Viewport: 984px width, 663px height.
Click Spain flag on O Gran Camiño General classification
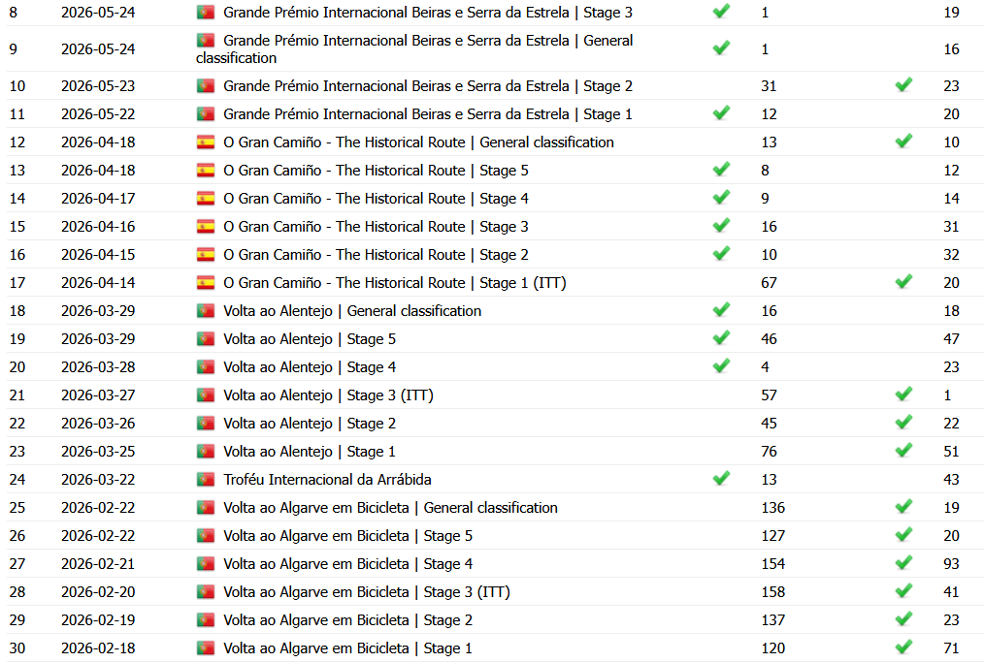205,142
